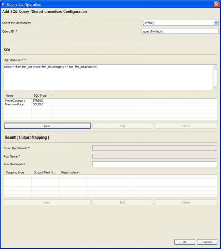
Task: Click the Cancel button
Action: coord(207,242)
